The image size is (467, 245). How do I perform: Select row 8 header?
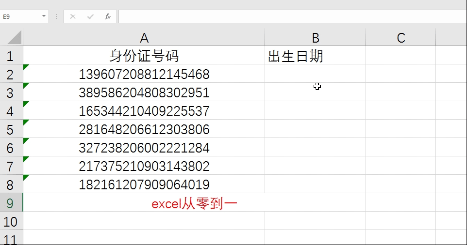11,184
